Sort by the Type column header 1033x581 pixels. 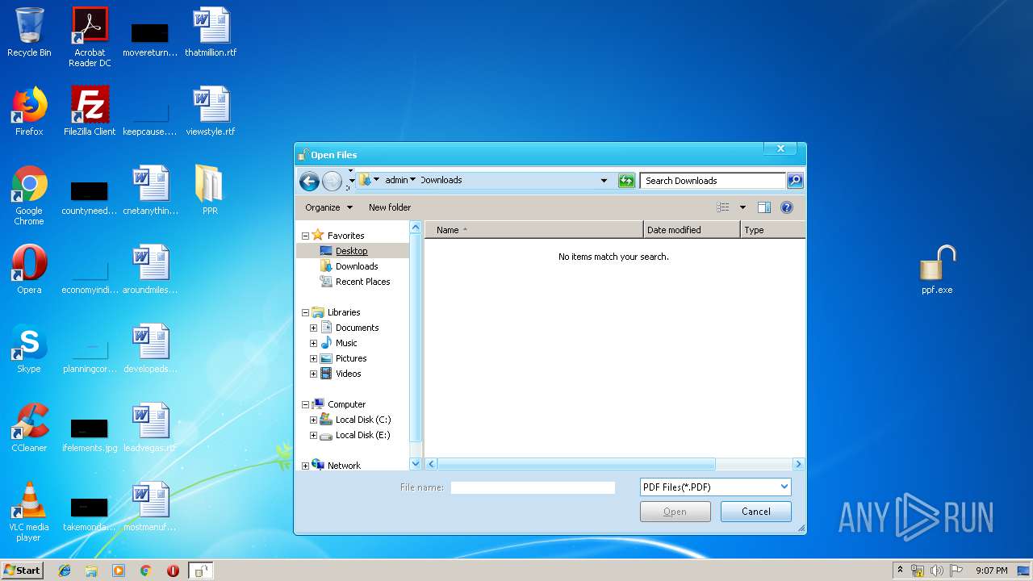click(x=772, y=230)
